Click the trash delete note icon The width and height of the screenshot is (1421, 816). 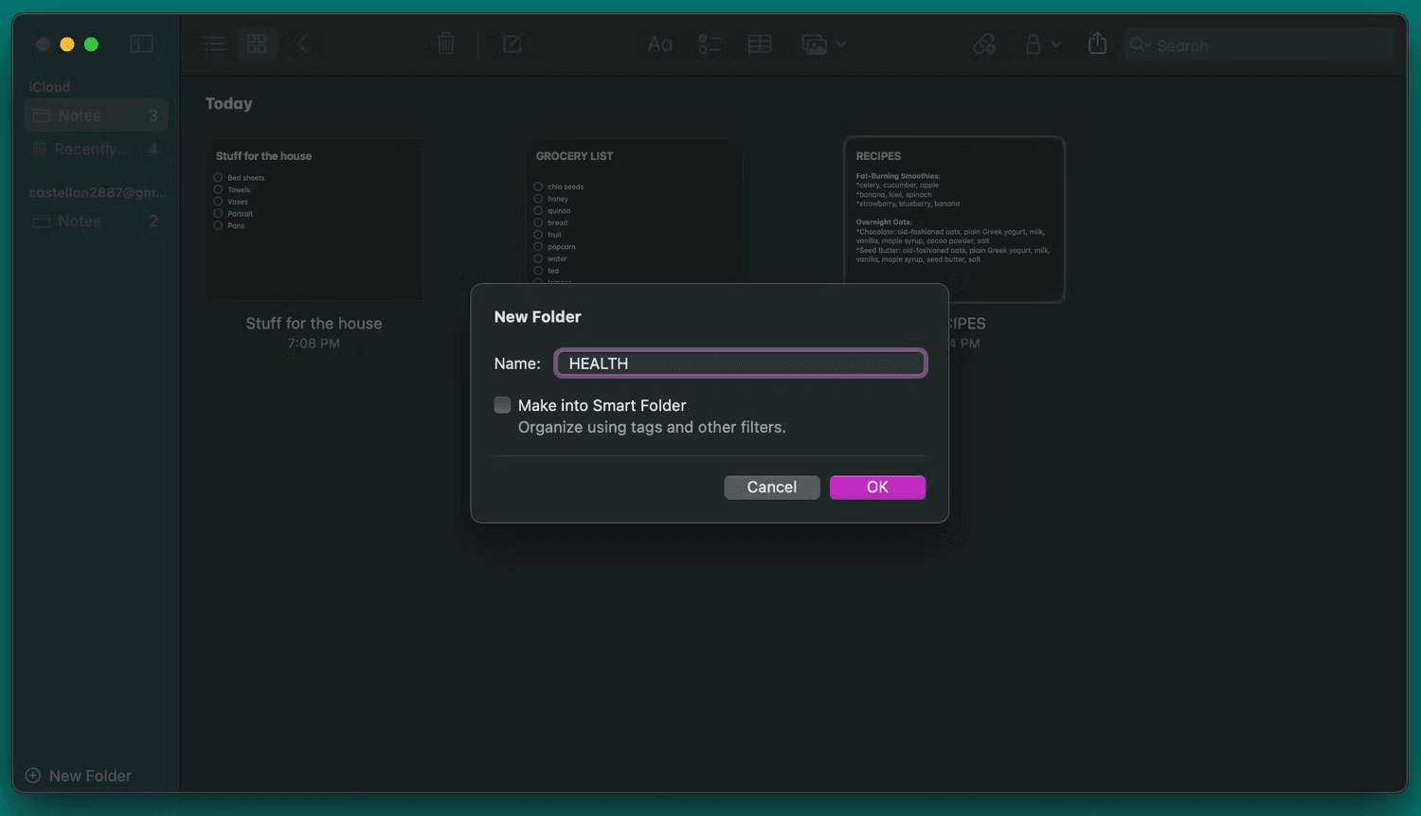[x=446, y=44]
